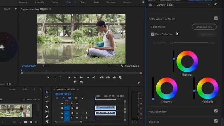Screen dimensions: 224x126
Task: Open the Program monitor panel menu
Action: point(50,9)
